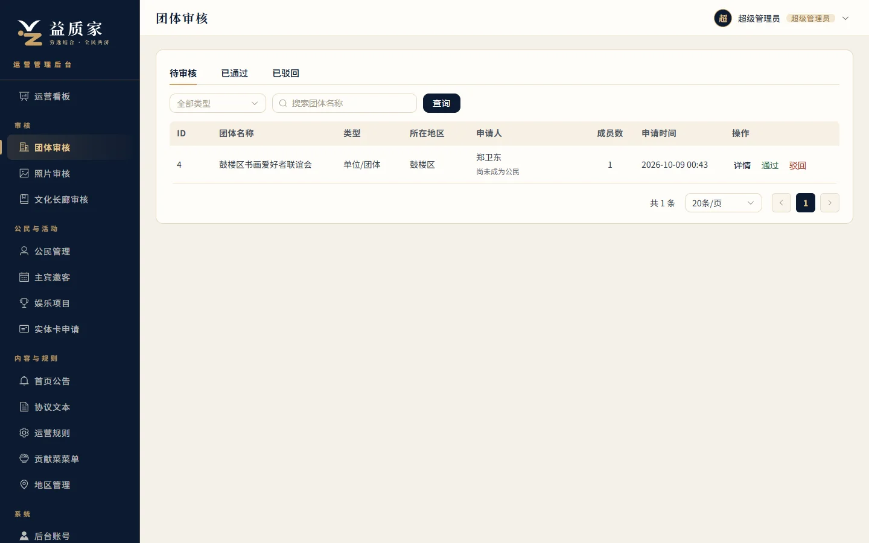Go to the previous page arrow

tap(781, 203)
